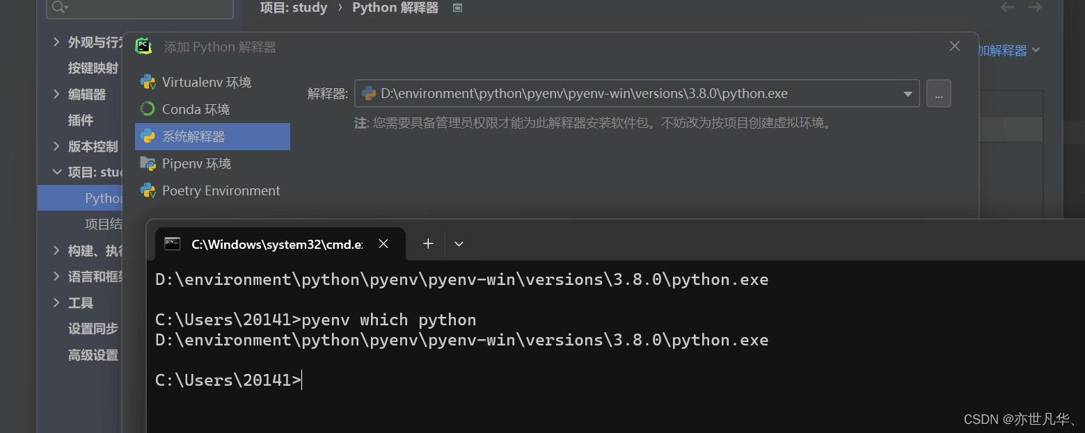Open 插件 settings page
The height and width of the screenshot is (433, 1085).
81,120
